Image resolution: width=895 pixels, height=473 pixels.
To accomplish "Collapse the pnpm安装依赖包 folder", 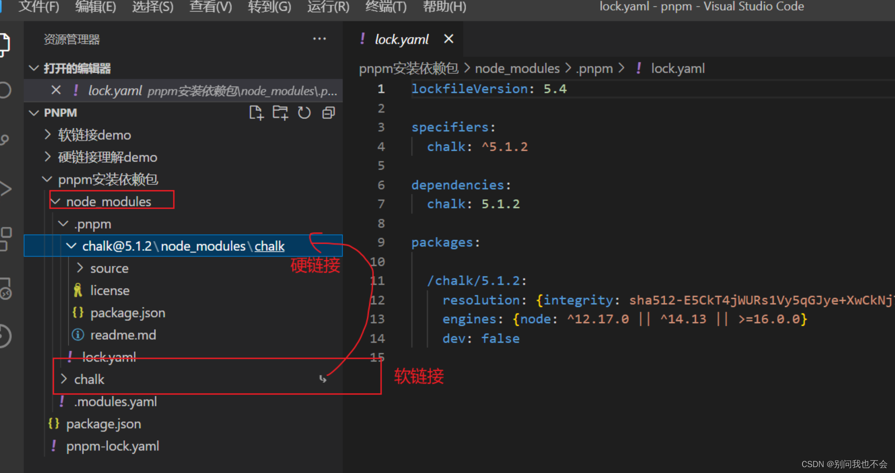I will [x=47, y=179].
